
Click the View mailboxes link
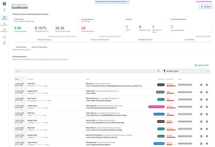click(189, 39)
